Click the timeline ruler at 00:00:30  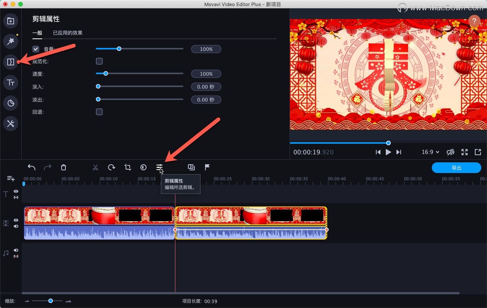[261, 179]
